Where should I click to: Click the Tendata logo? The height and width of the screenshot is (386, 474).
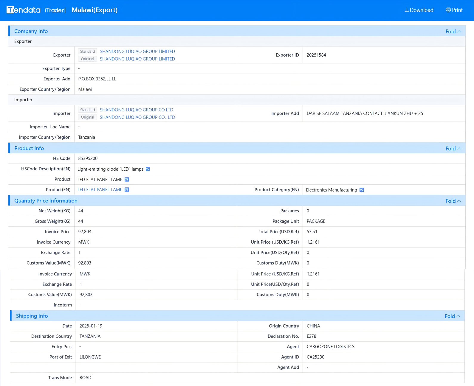pyautogui.click(x=23, y=10)
